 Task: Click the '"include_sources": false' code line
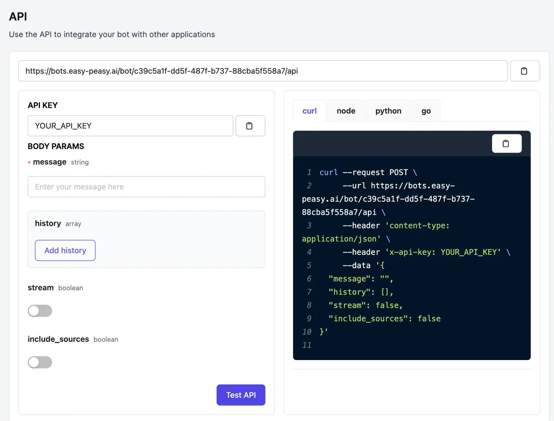click(384, 319)
